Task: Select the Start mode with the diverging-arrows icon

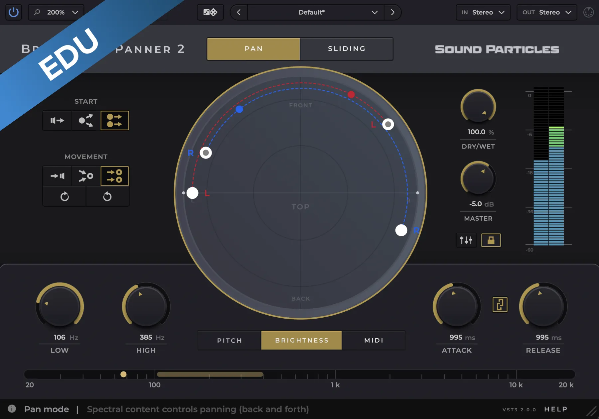Action: [x=86, y=120]
